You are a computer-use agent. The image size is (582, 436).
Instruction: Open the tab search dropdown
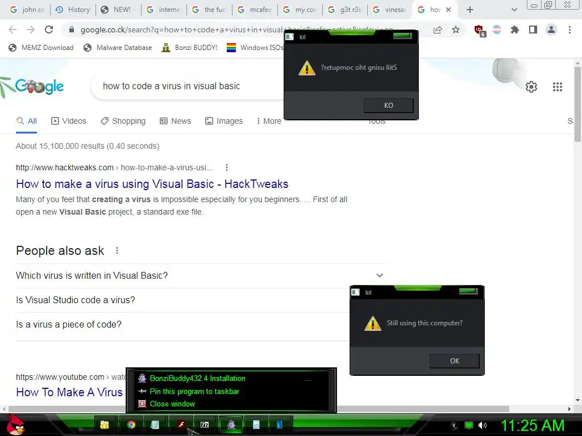point(514,10)
